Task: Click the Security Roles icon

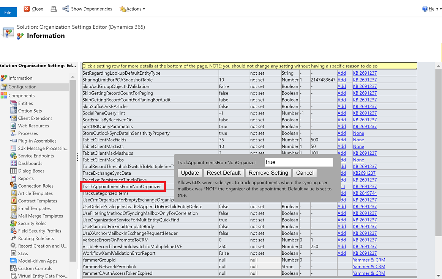Action: coord(14,223)
